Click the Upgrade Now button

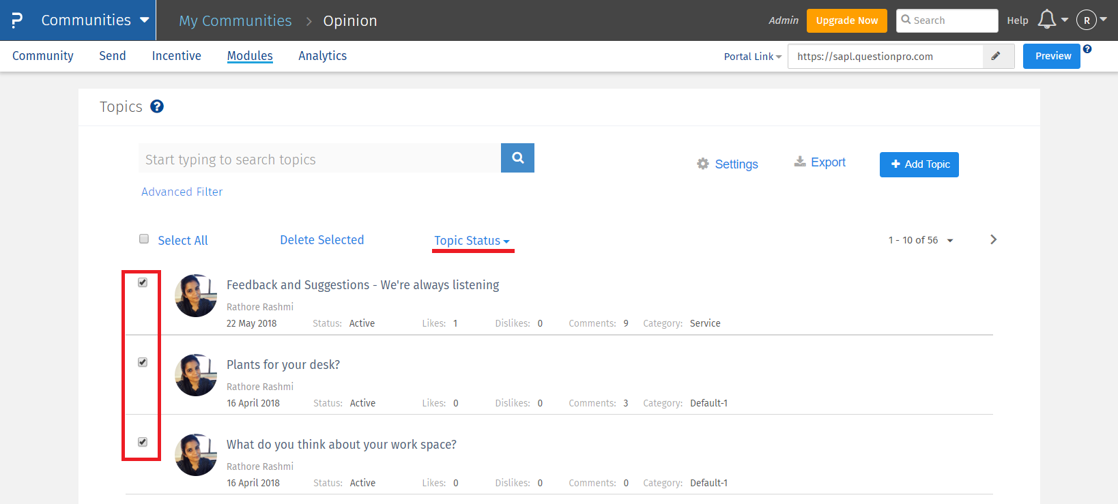[x=846, y=20]
